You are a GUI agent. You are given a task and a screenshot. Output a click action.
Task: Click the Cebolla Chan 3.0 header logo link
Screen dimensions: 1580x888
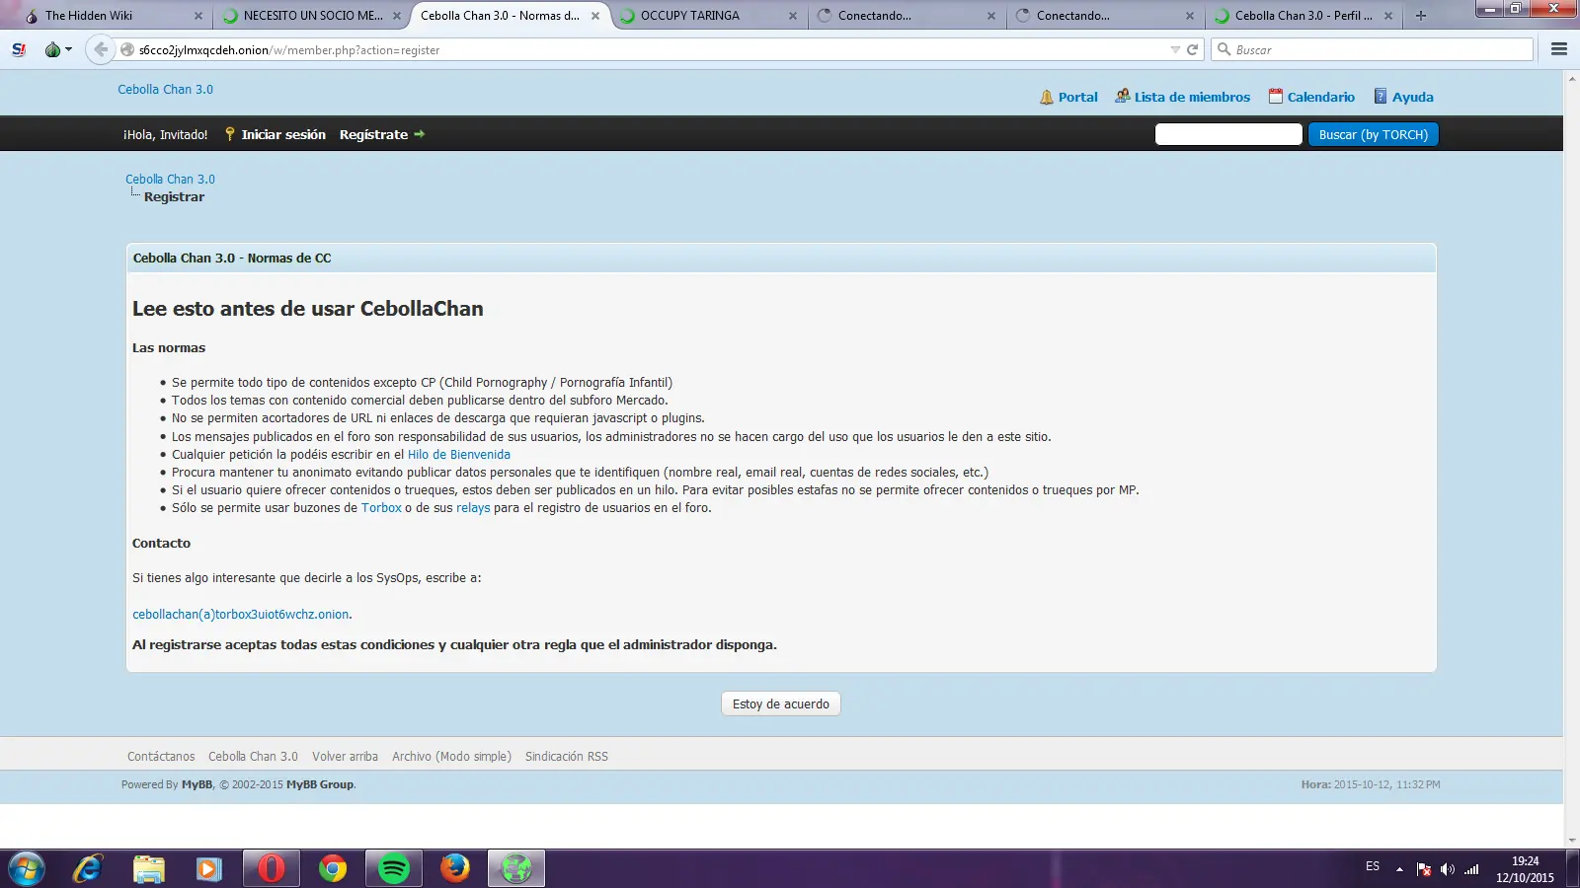(166, 89)
